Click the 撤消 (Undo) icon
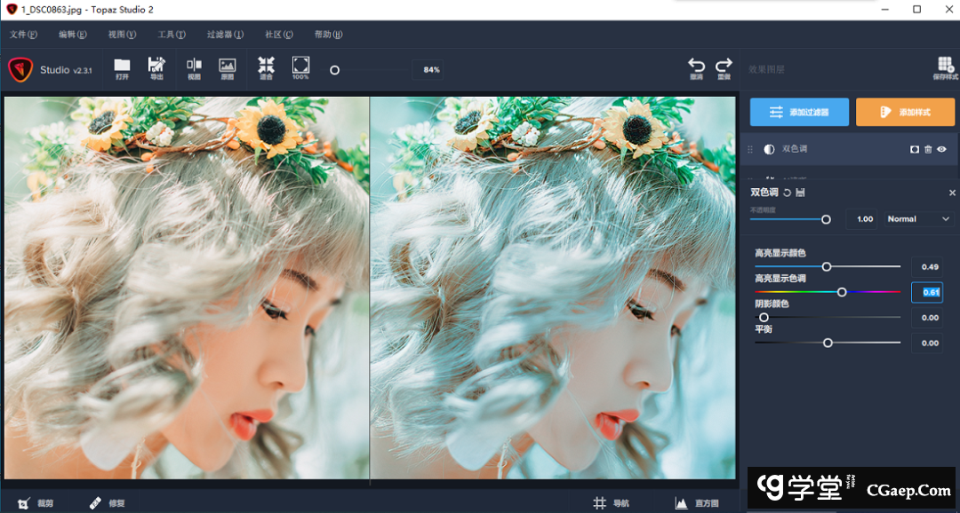960x513 pixels. tap(697, 68)
